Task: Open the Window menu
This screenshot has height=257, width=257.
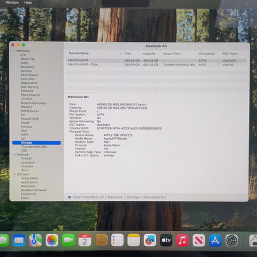Action: point(12,2)
